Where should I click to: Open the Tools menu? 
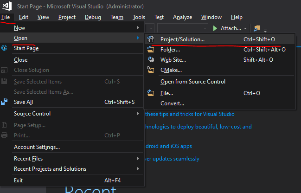(x=139, y=17)
